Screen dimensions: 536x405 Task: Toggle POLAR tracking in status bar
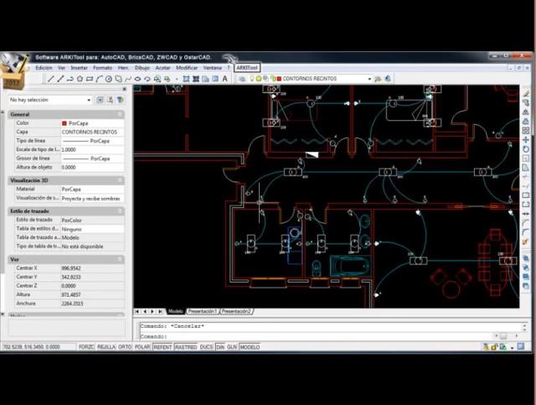pyautogui.click(x=142, y=347)
